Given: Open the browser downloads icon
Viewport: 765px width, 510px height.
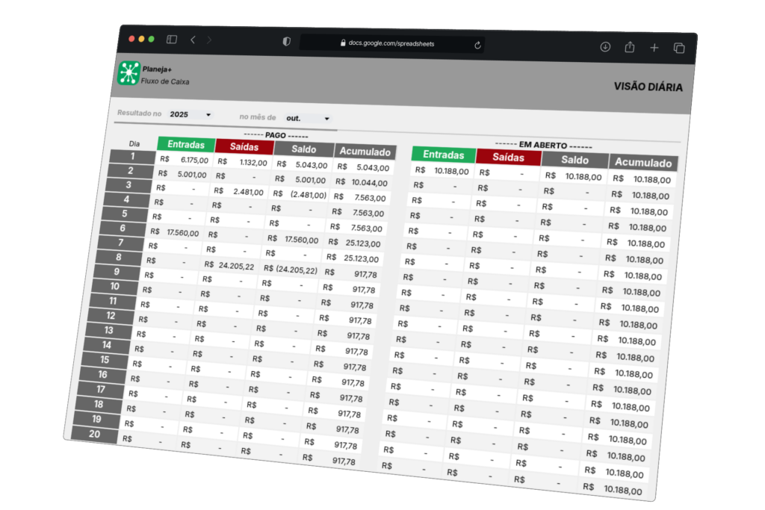Looking at the screenshot, I should point(605,46).
